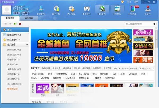Click the green refresh icon
This screenshot has height=108, width=159.
tap(15, 24)
